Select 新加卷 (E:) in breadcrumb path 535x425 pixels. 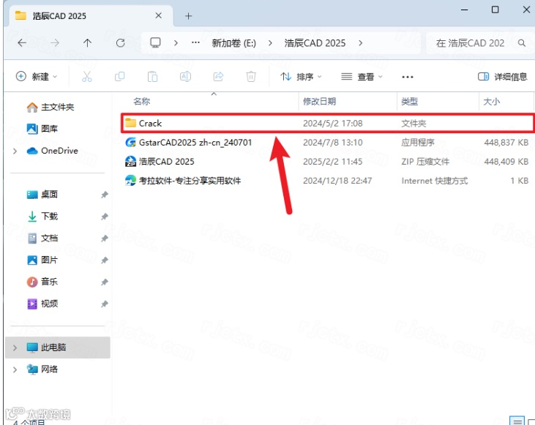[233, 43]
